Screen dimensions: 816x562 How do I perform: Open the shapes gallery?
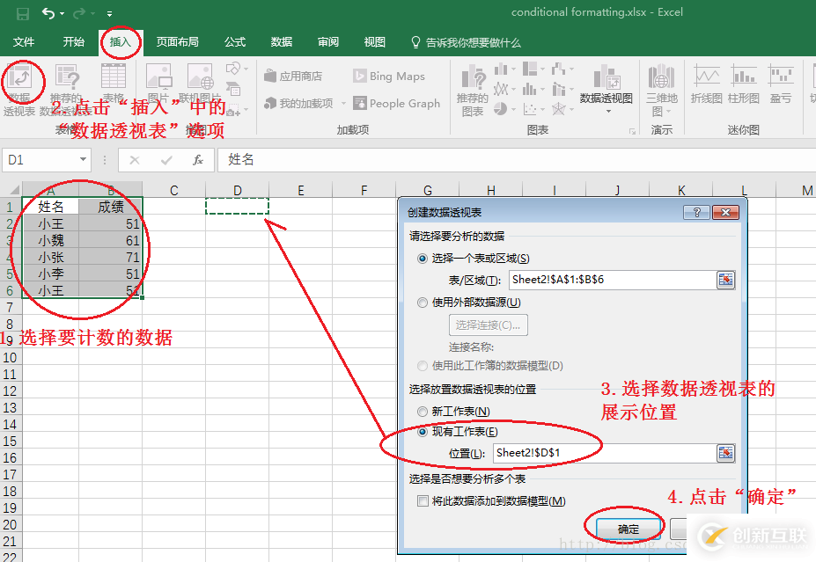[x=236, y=69]
